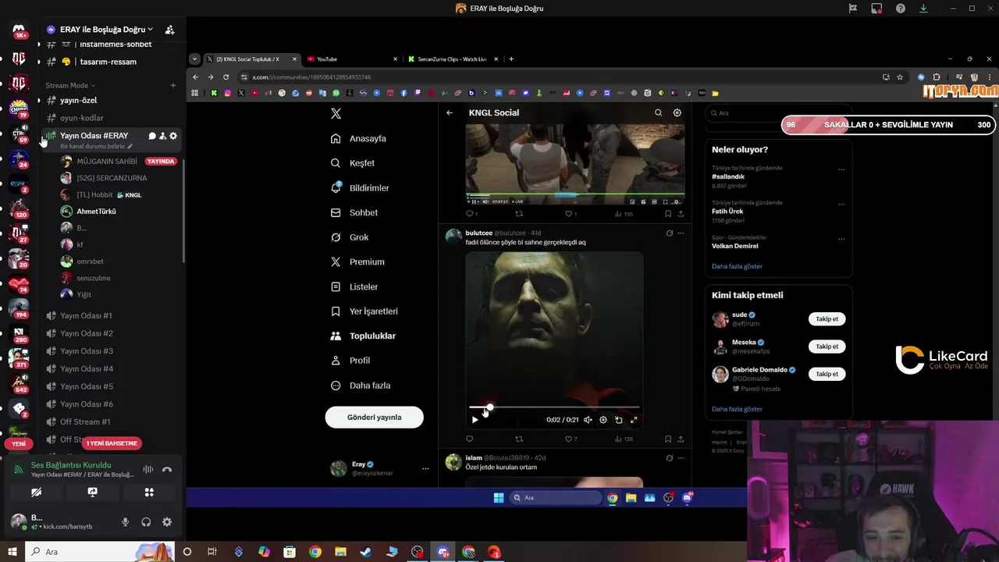Open Task View on Windows taskbar
Viewport: 999px width, 562px height.
coord(212,552)
